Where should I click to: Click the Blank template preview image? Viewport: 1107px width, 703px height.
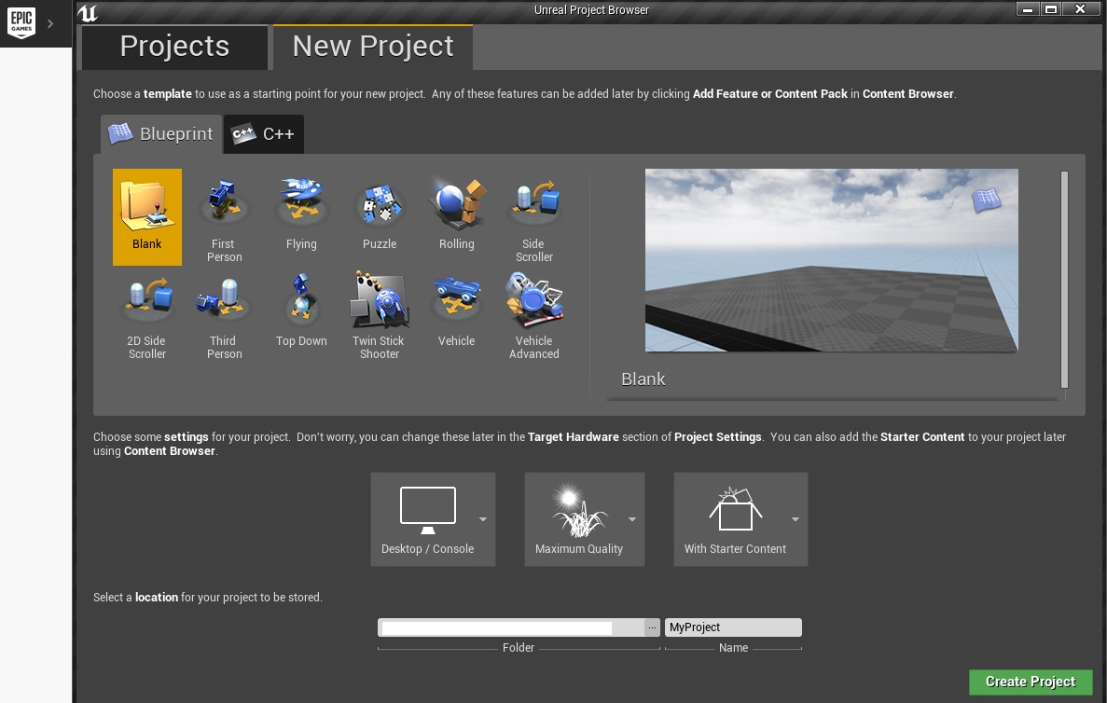pyautogui.click(x=831, y=260)
